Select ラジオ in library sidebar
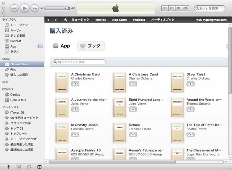The image size is (232, 170). coord(22,52)
